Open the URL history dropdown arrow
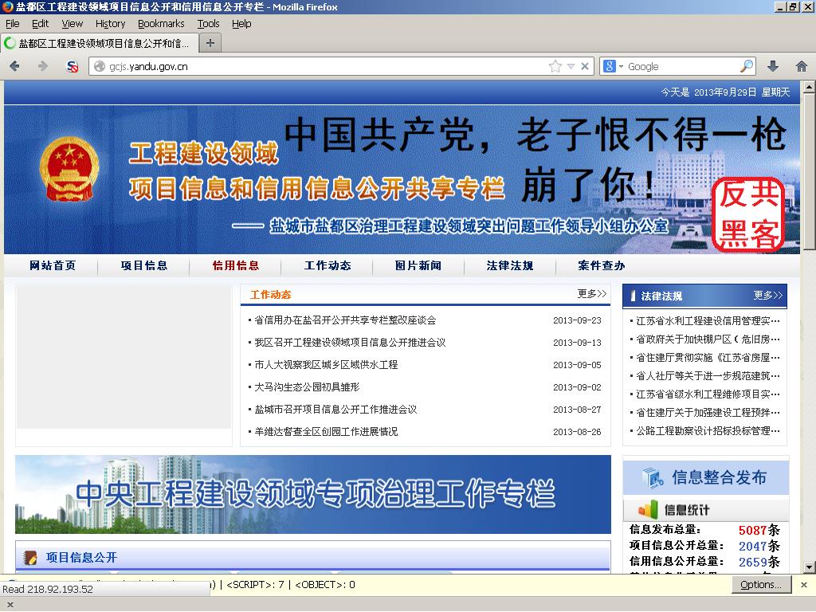The width and height of the screenshot is (816, 612). click(x=571, y=66)
